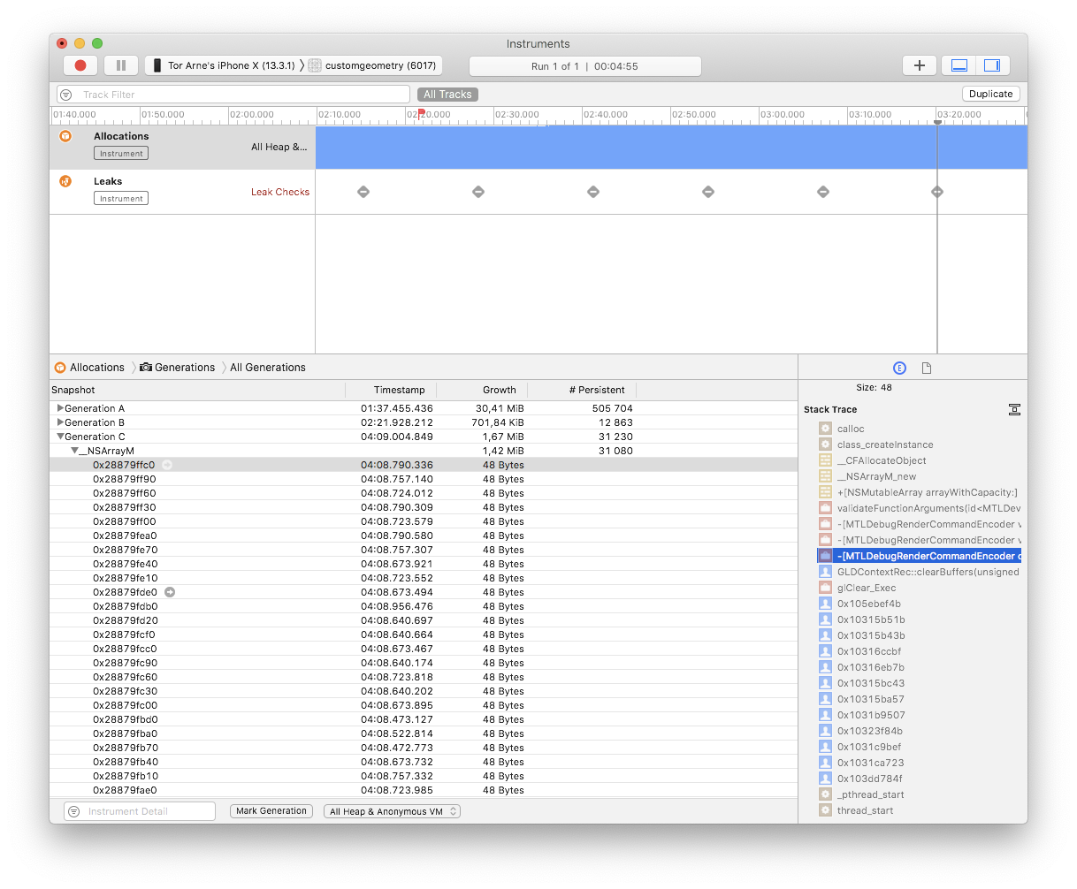
Task: Click the red Record button
Action: [80, 65]
